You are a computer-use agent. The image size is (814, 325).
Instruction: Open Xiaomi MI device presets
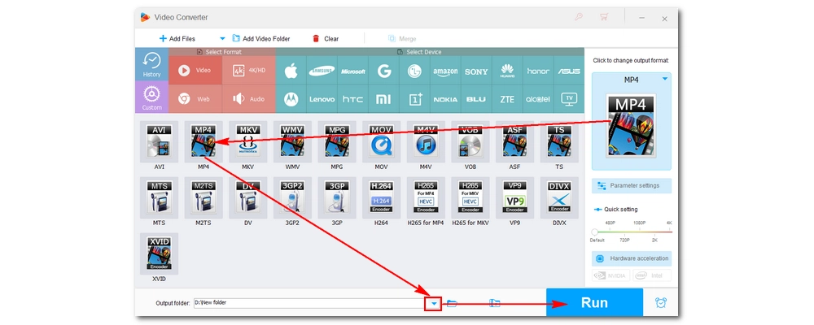click(383, 99)
